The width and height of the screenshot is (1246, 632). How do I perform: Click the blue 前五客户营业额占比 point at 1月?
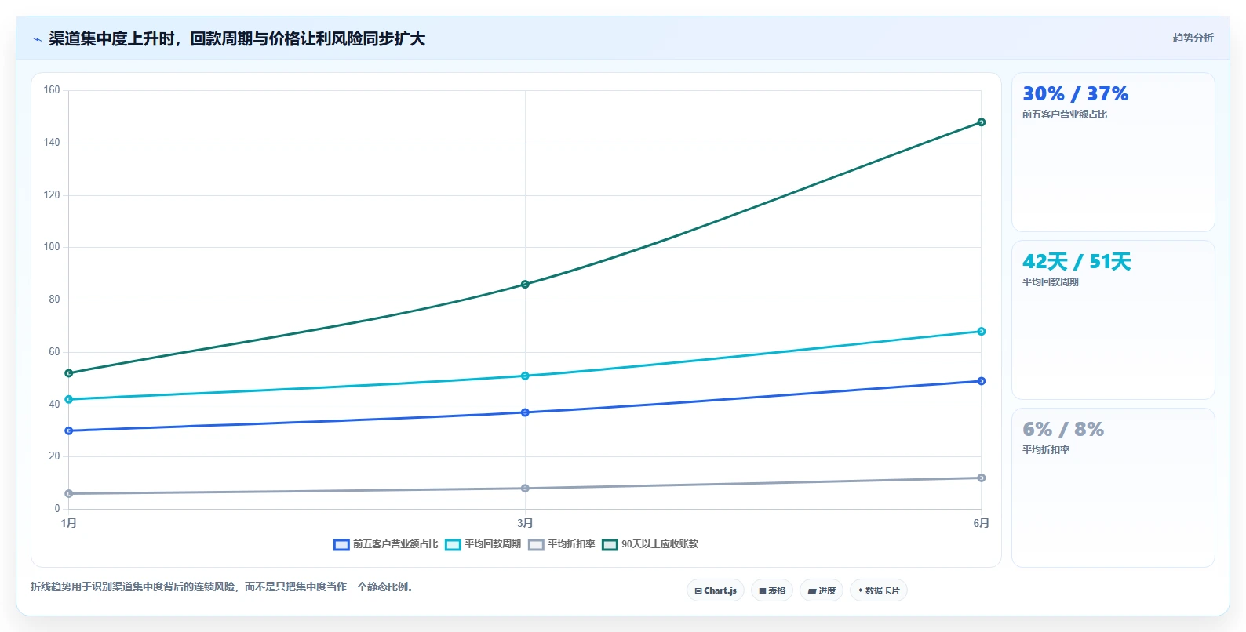click(69, 431)
